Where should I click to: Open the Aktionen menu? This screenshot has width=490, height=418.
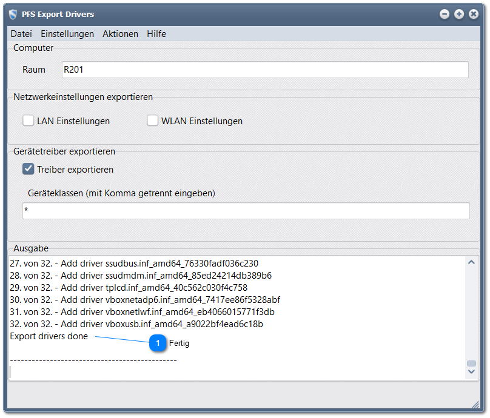[120, 34]
